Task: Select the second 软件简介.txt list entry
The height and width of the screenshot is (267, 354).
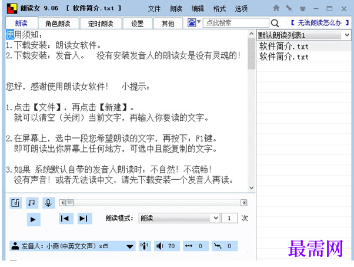Action: (x=303, y=57)
